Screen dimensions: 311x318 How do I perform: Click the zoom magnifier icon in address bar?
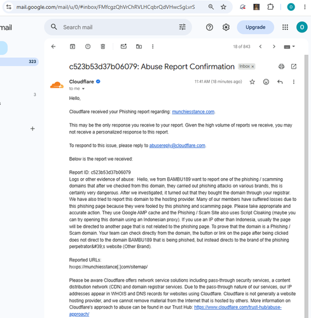[x=211, y=7]
